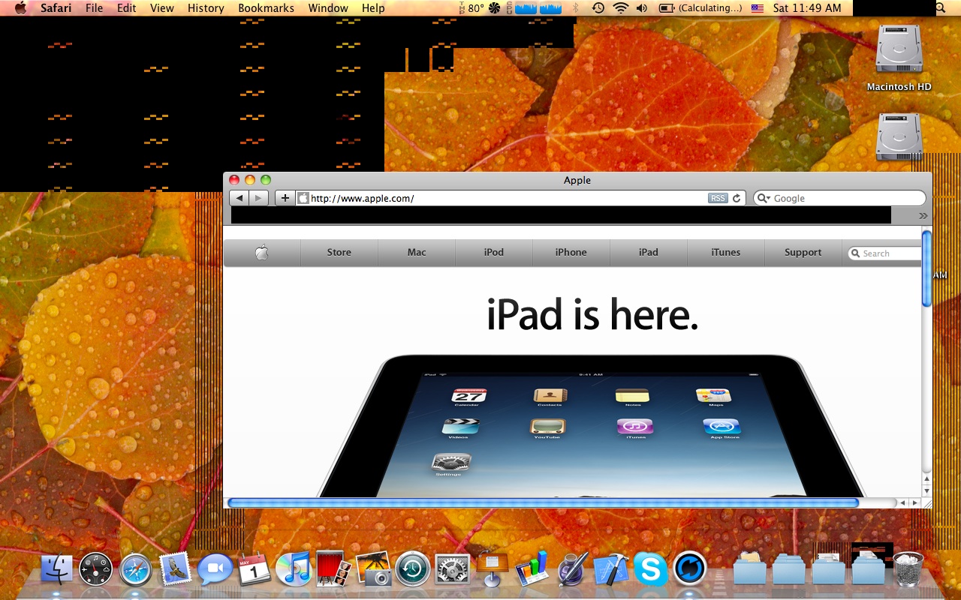Open the clock menu showing Sat 11:49 AM

(807, 8)
